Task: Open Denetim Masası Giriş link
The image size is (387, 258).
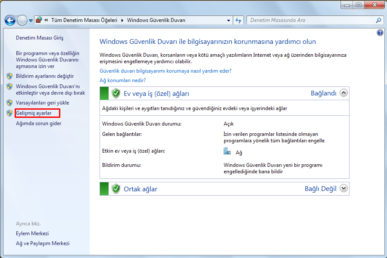Action: click(x=40, y=38)
